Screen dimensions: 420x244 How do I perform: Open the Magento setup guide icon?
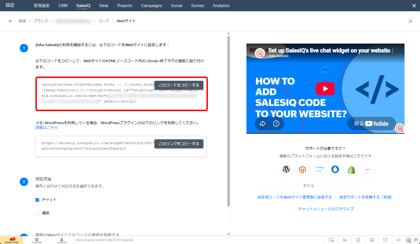coord(302,170)
